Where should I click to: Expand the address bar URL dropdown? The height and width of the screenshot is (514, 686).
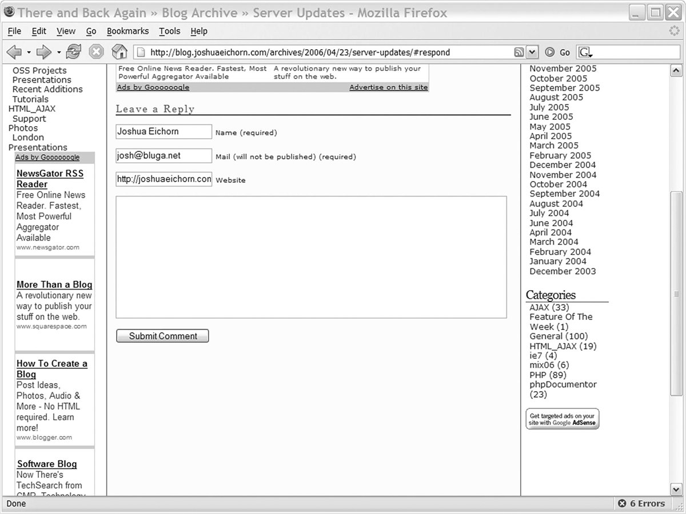[x=532, y=53]
